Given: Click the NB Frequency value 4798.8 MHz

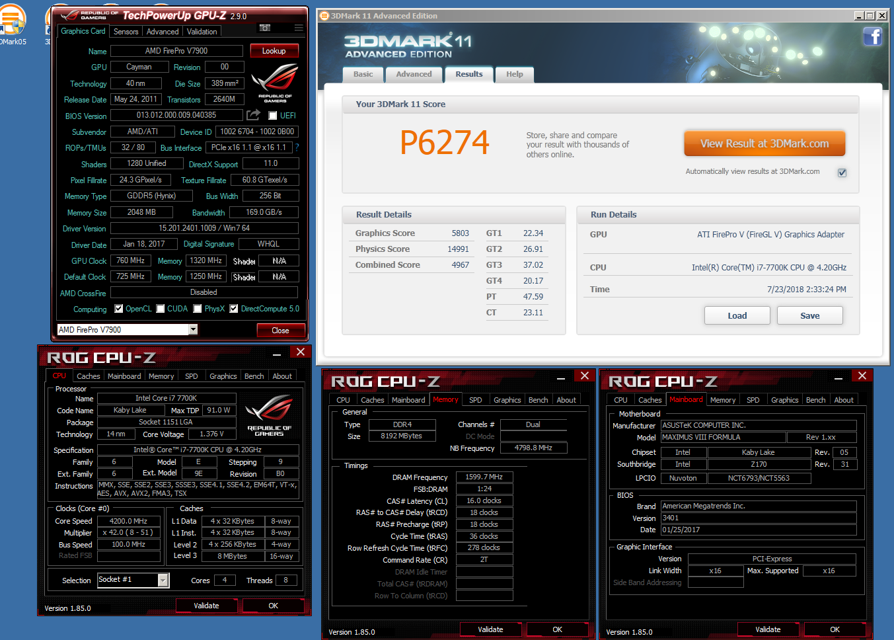Looking at the screenshot, I should click(533, 448).
